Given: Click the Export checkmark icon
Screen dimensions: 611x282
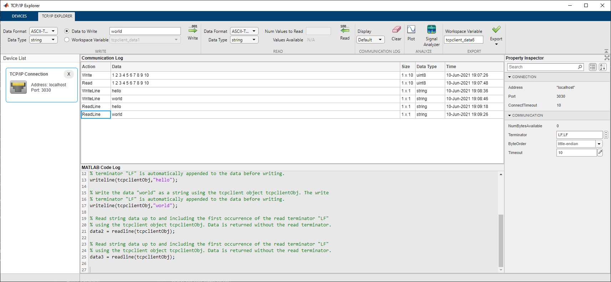Looking at the screenshot, I should tap(496, 30).
